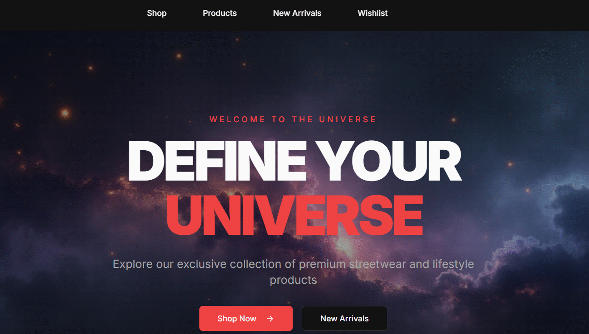The height and width of the screenshot is (334, 589).
Task: Click the Shop Now label text
Action: click(x=237, y=319)
